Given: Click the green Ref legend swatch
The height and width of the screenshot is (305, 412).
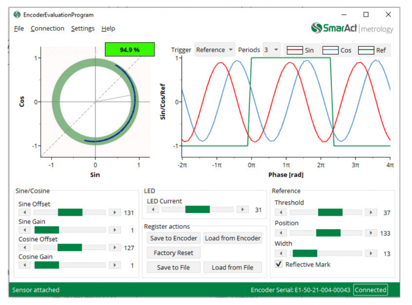Looking at the screenshot, I should pyautogui.click(x=366, y=50).
